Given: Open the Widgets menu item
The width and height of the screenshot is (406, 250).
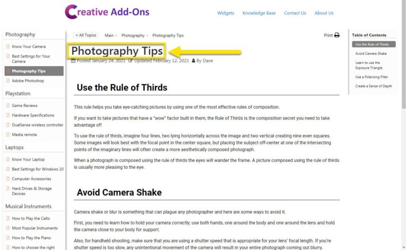Looking at the screenshot, I should (226, 13).
